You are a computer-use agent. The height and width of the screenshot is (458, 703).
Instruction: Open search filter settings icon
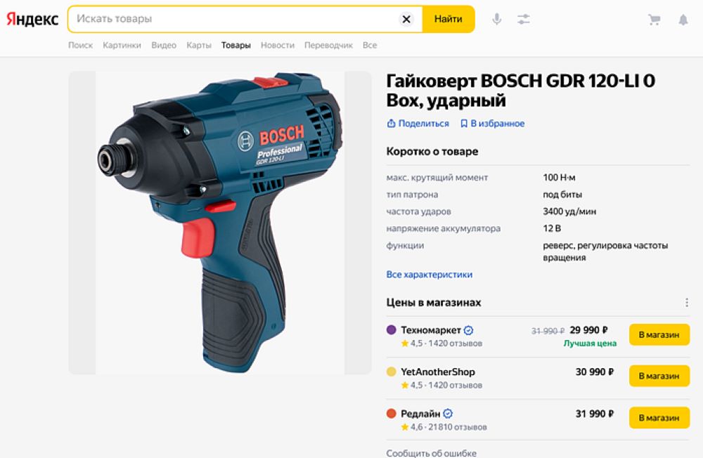click(523, 19)
